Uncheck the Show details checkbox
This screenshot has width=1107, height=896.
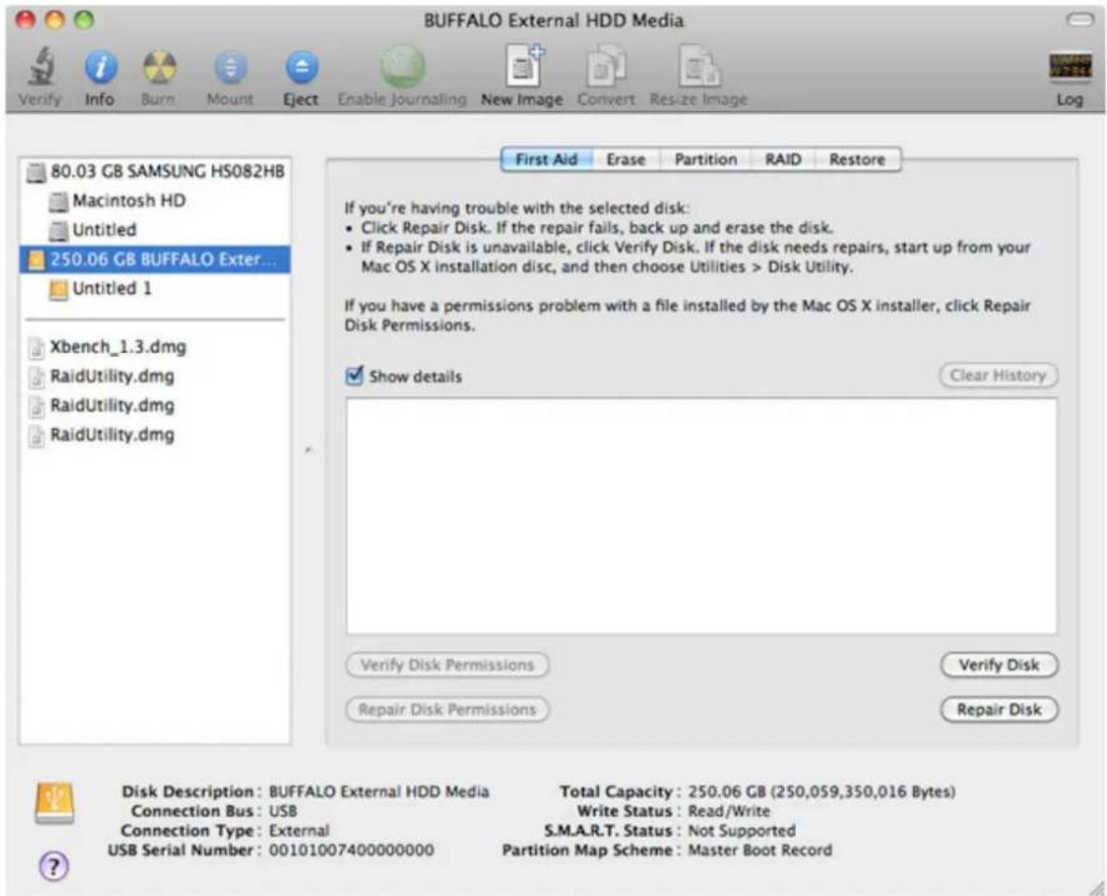click(x=354, y=375)
